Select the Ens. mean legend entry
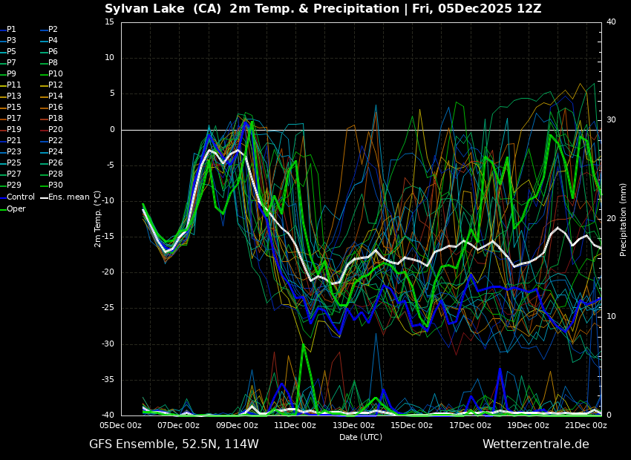The image size is (631, 460). [68, 197]
